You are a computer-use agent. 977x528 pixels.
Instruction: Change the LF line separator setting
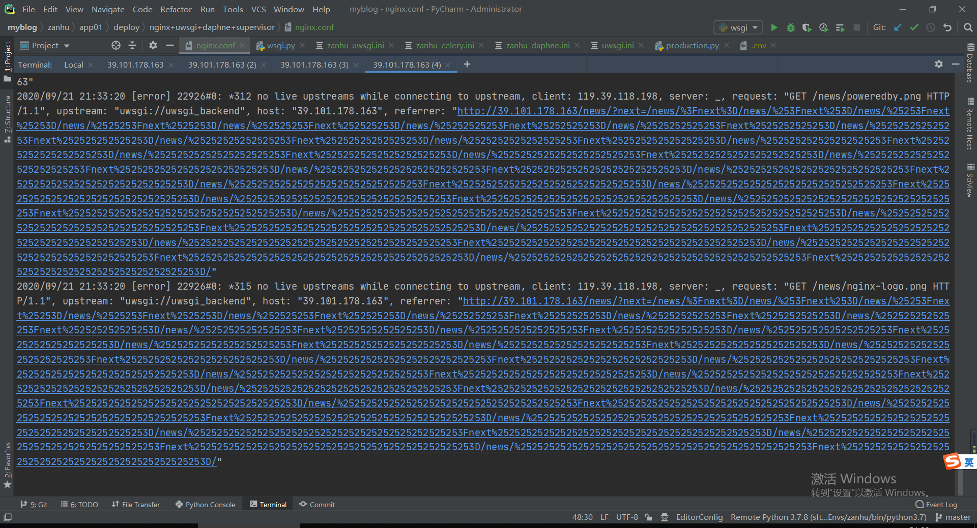(x=605, y=517)
